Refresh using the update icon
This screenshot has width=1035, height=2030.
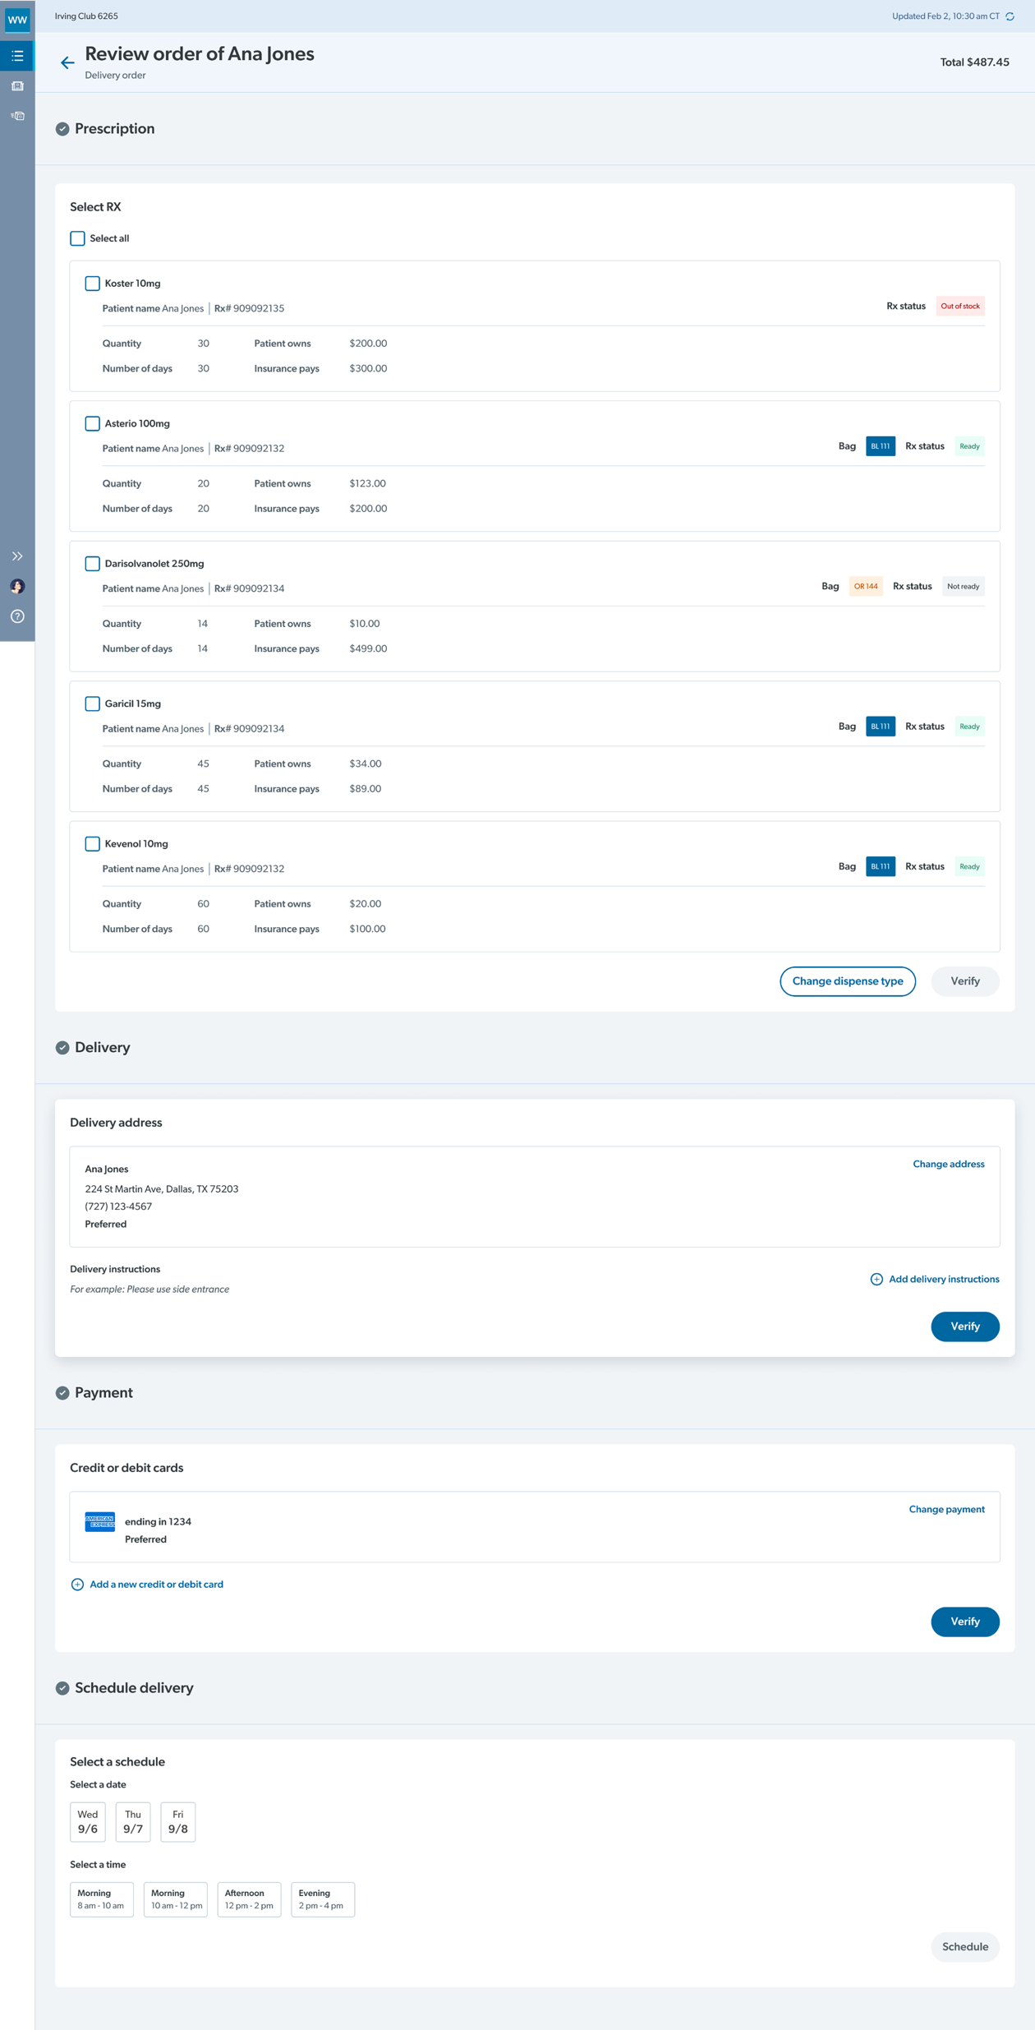coord(1010,16)
